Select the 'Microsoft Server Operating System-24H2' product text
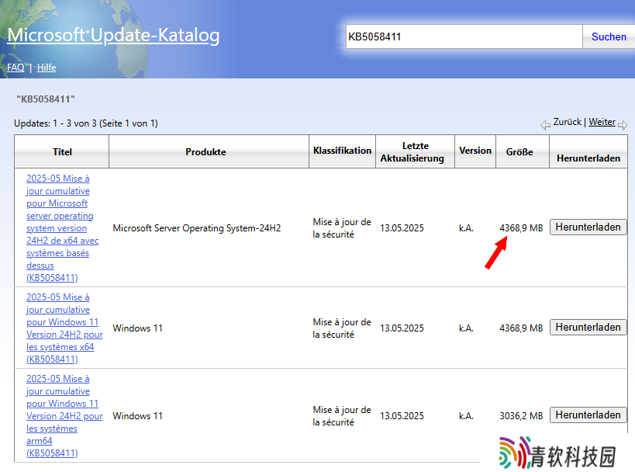The height and width of the screenshot is (472, 635). [x=197, y=228]
